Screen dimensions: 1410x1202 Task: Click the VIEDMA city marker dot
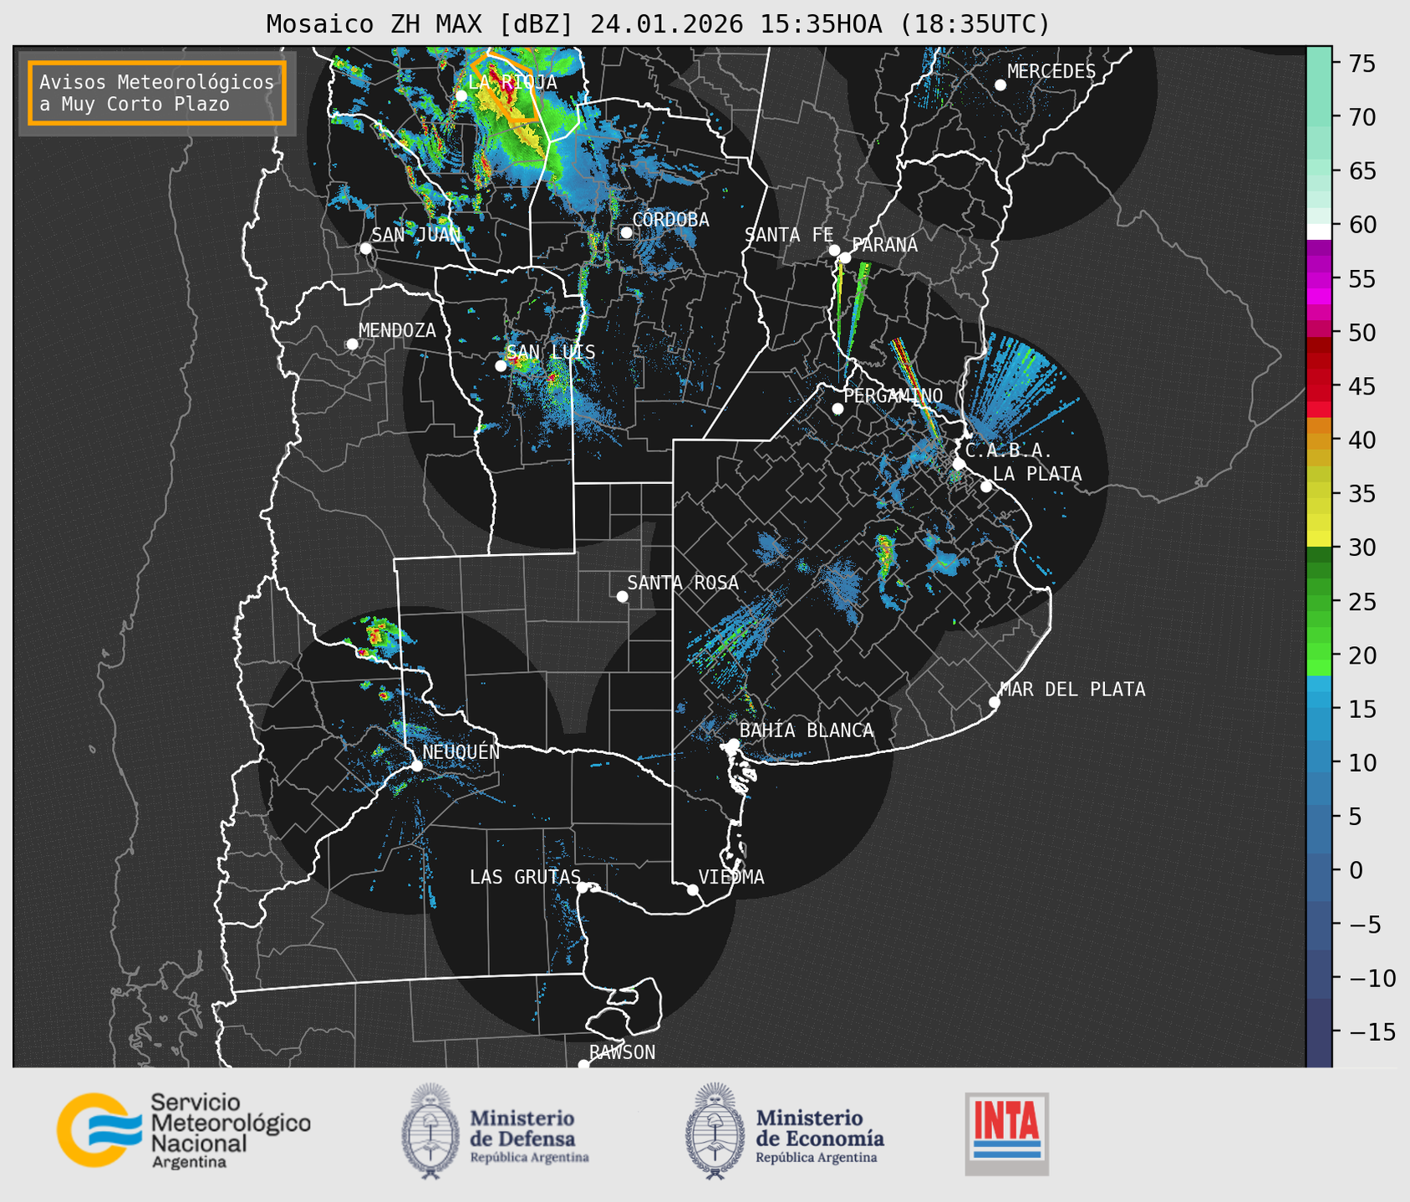point(692,889)
